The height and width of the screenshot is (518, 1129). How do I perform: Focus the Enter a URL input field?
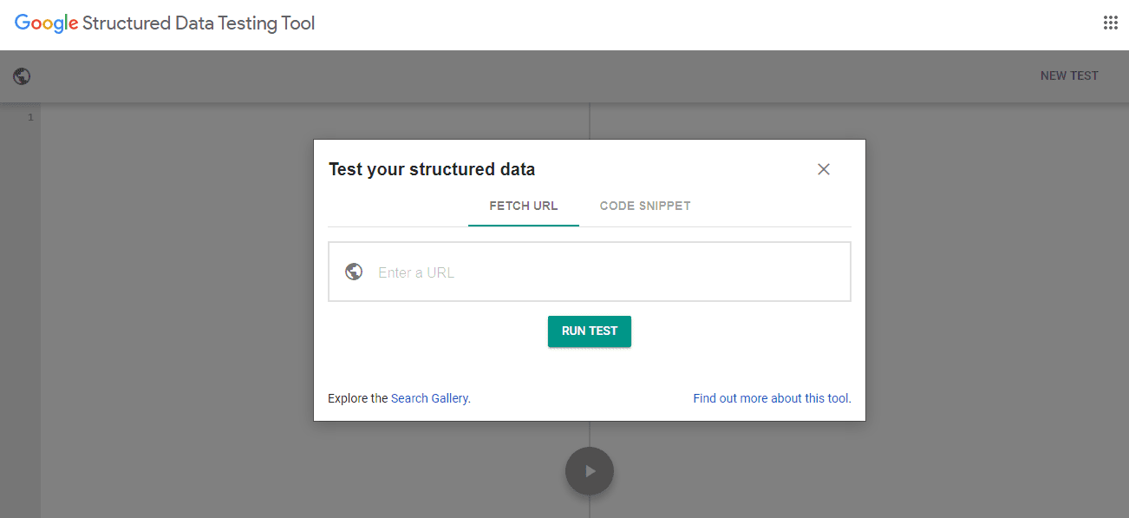click(590, 272)
